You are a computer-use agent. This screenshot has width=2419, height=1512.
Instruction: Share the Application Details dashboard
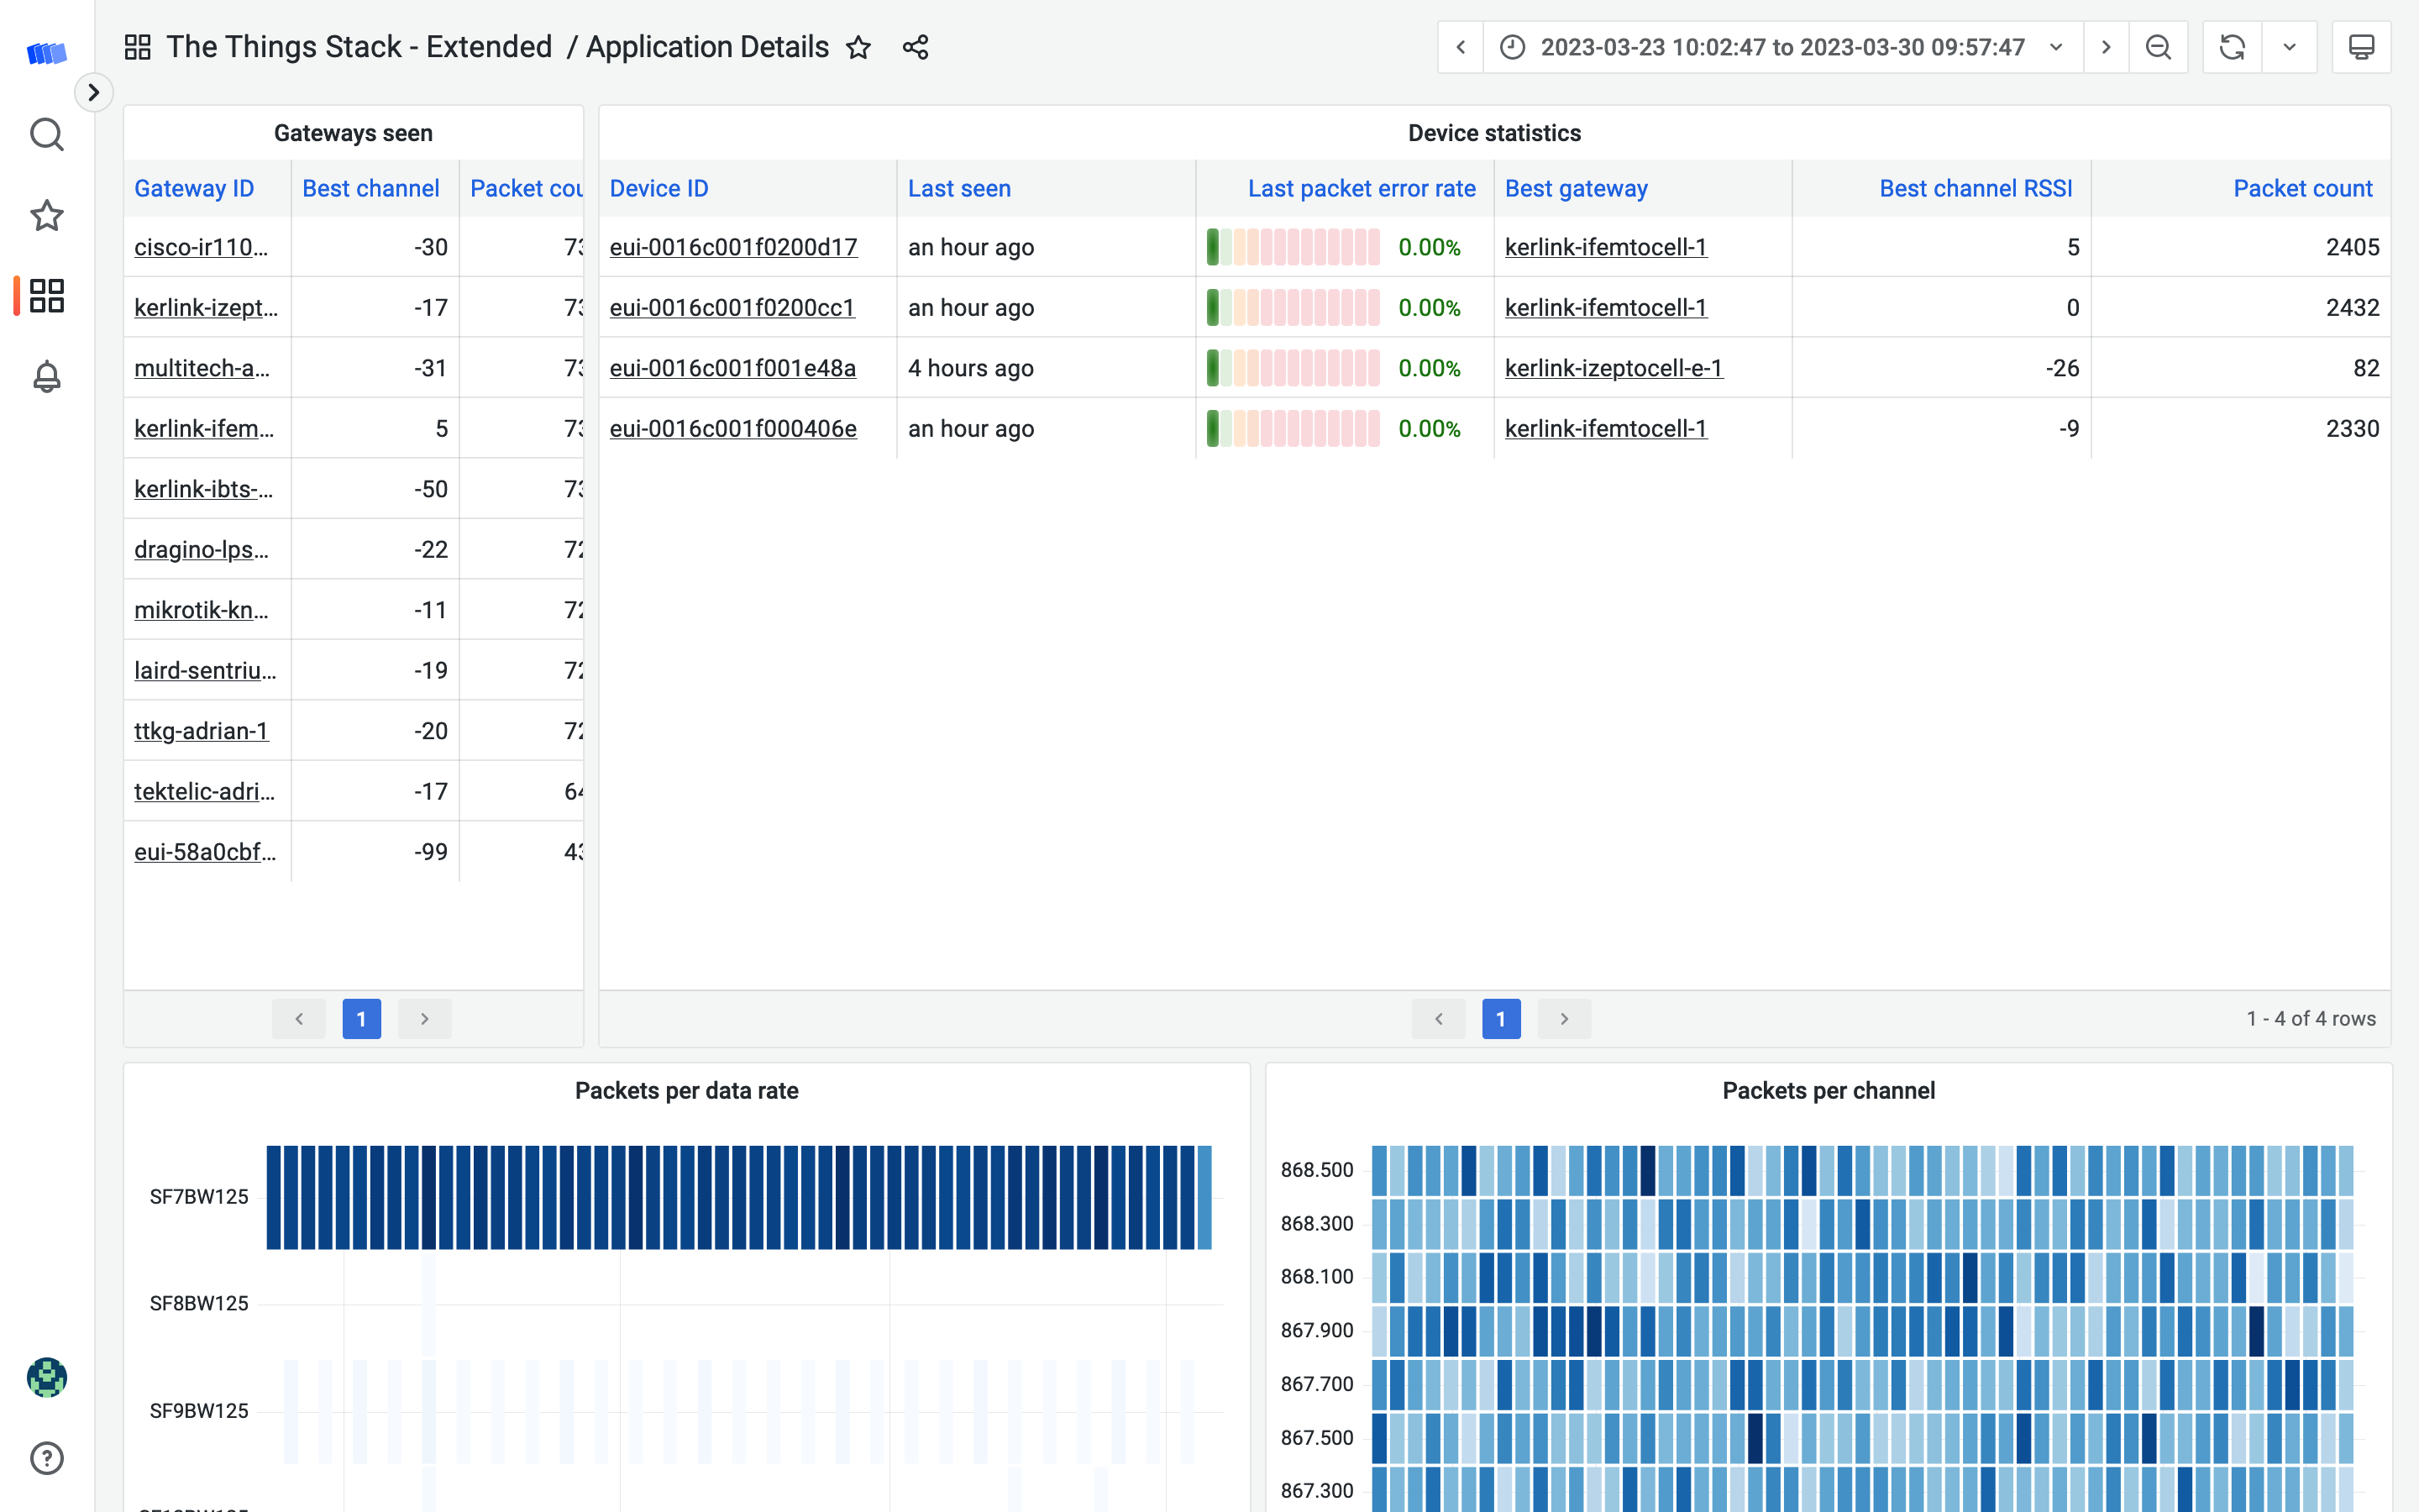(x=915, y=47)
